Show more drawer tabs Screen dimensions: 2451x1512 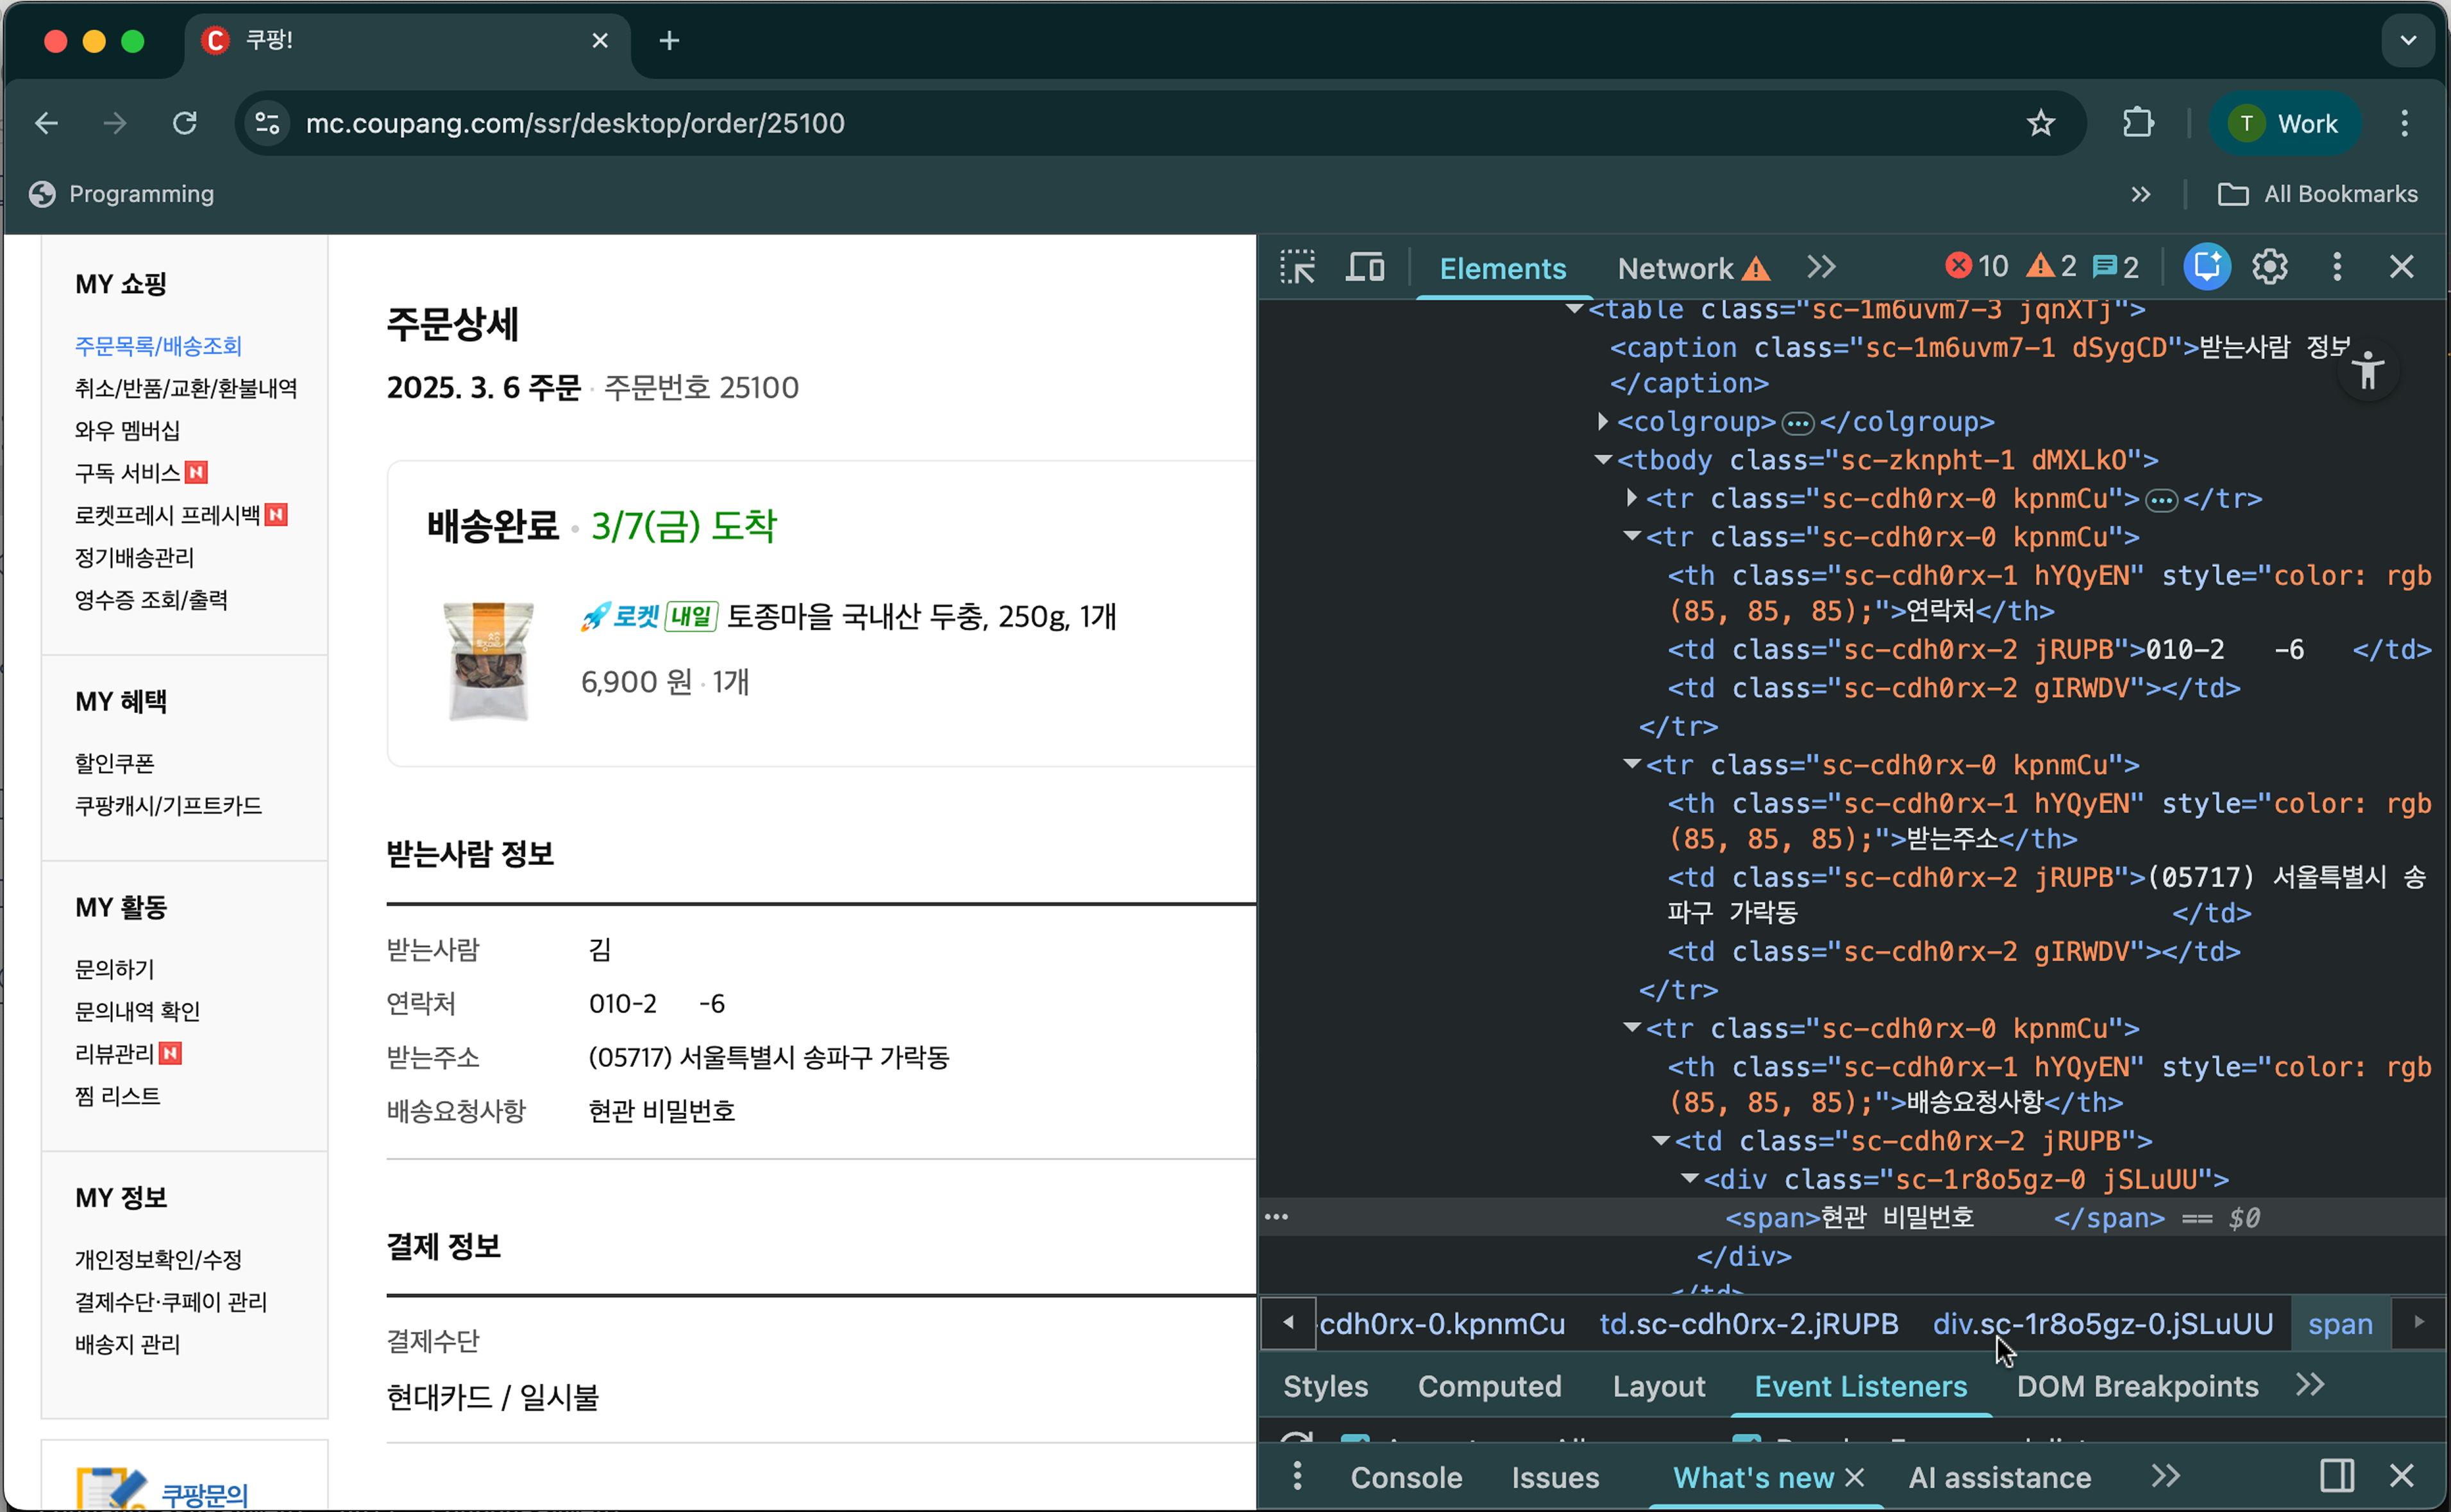pyautogui.click(x=2165, y=1476)
